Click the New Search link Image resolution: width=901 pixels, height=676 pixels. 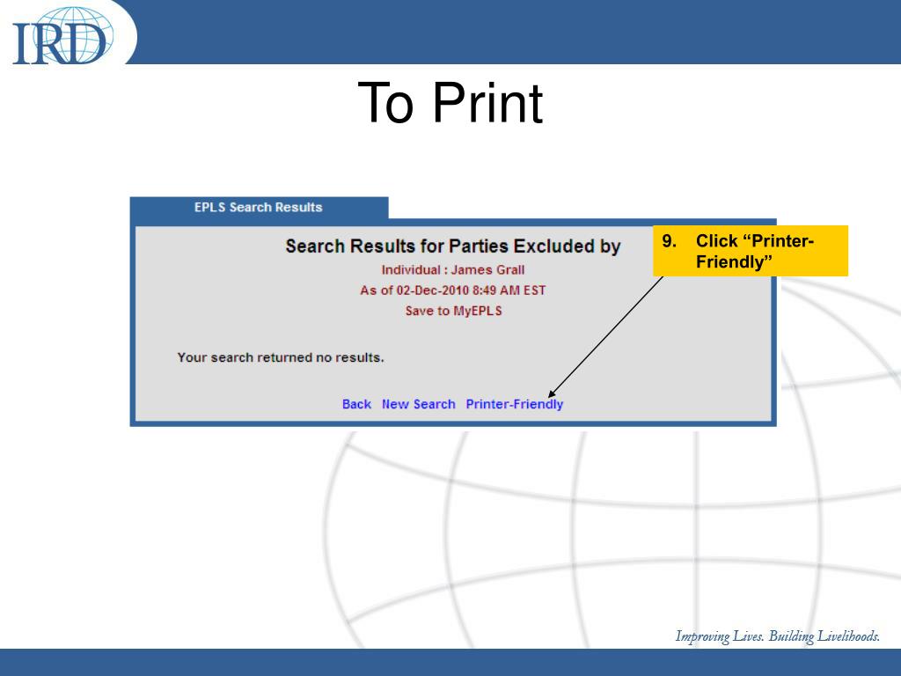pos(418,404)
